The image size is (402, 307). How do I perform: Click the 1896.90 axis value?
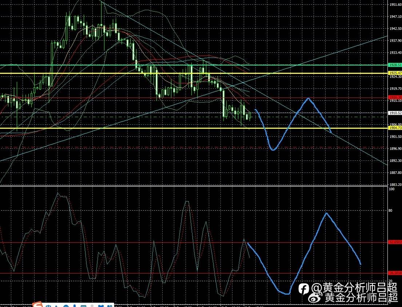pos(395,149)
